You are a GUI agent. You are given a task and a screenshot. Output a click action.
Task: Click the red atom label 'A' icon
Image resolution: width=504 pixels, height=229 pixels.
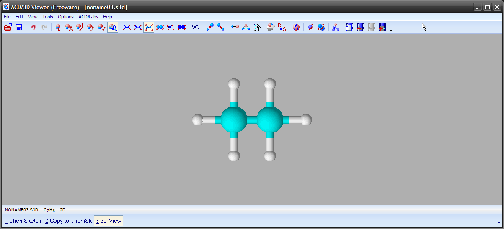coord(296,28)
